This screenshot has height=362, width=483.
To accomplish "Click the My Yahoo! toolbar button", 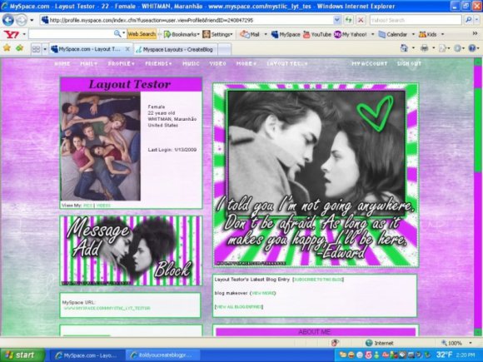I will [x=351, y=34].
